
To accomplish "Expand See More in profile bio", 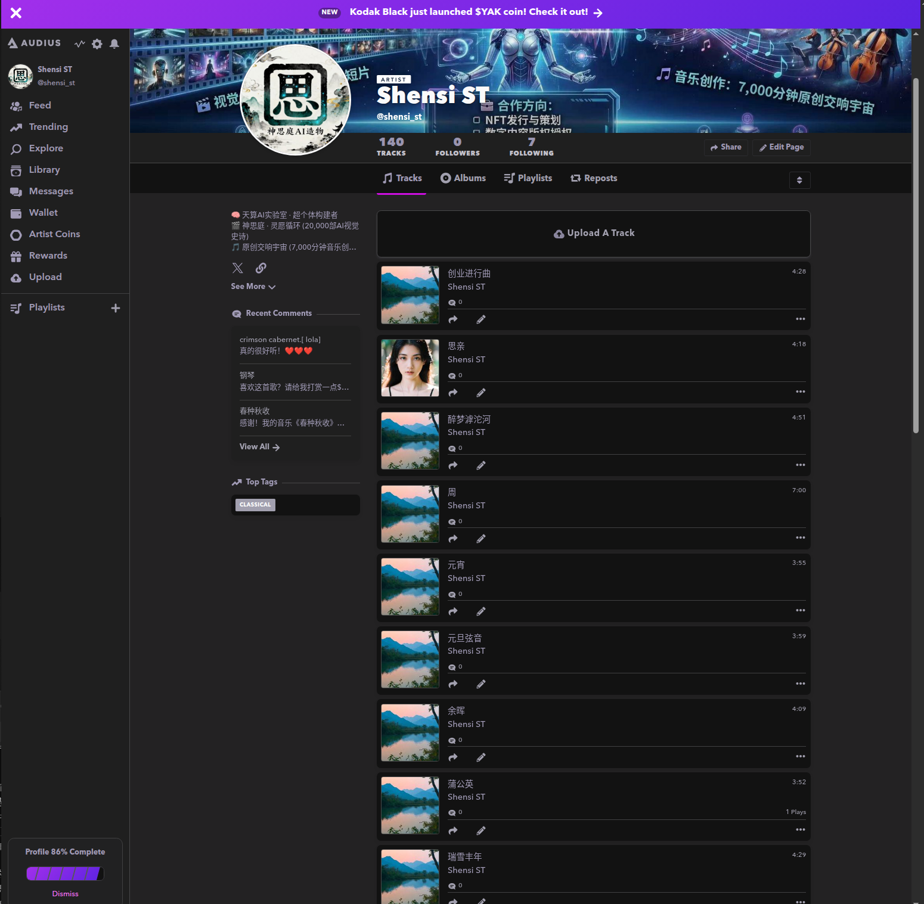I will [253, 287].
